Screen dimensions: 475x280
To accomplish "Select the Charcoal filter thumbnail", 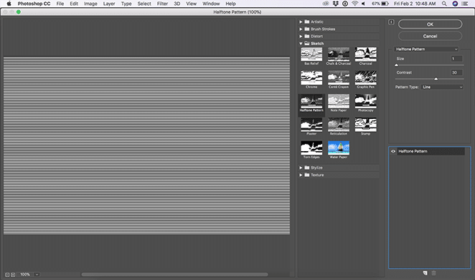I will [x=366, y=54].
